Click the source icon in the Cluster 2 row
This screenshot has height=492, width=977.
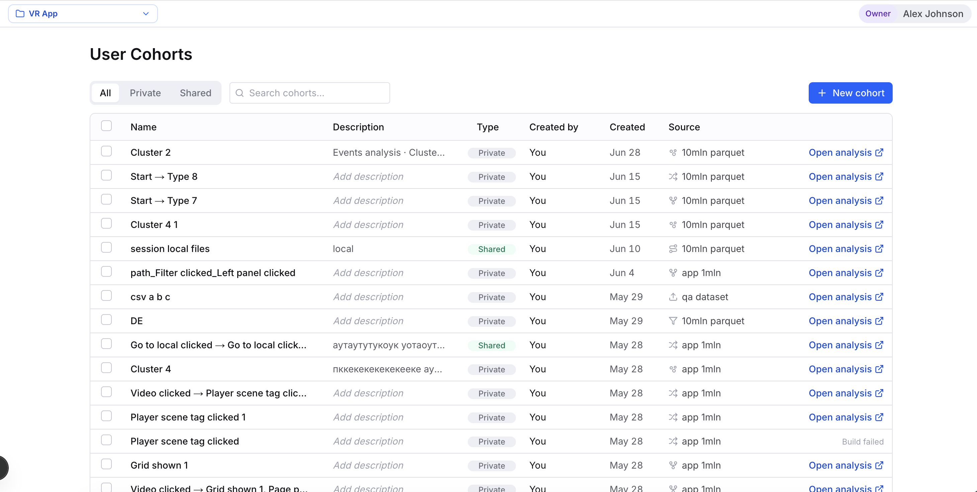(x=673, y=153)
